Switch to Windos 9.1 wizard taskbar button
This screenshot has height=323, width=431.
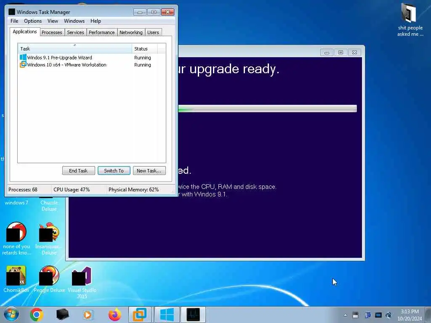click(x=167, y=315)
